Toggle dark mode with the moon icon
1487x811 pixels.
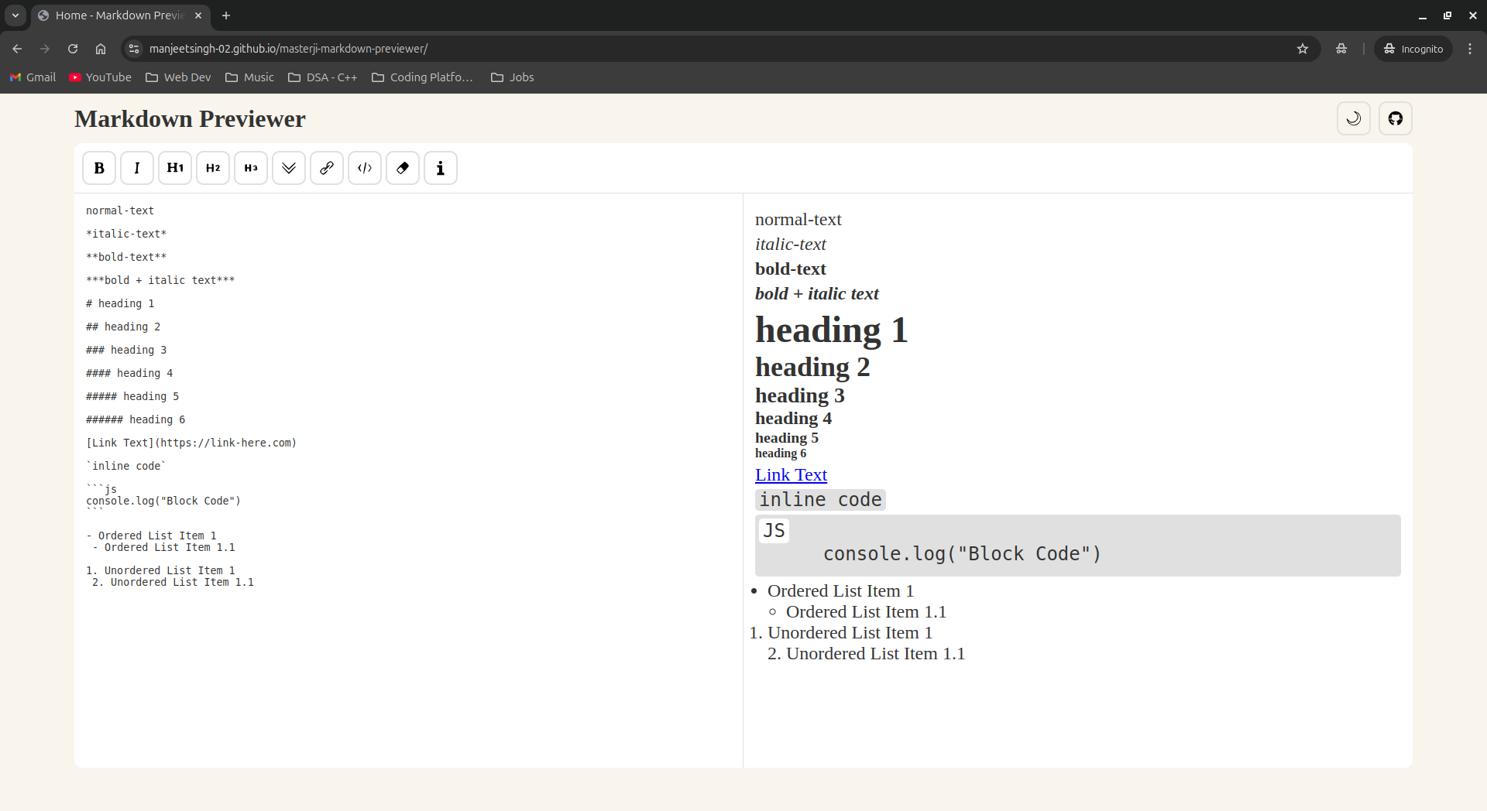coord(1354,118)
